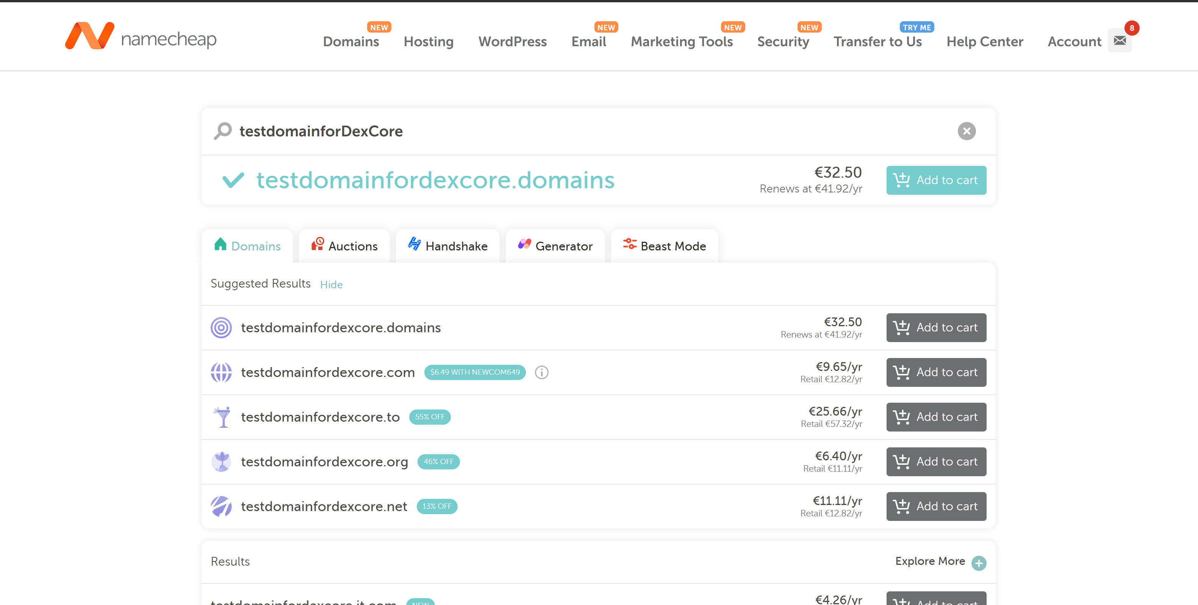
Task: Clear the search with the X icon
Action: (x=967, y=131)
